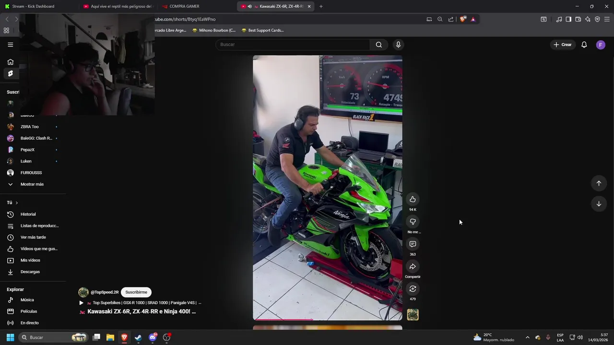Expand Mostrar más subscriptions list

[33, 184]
